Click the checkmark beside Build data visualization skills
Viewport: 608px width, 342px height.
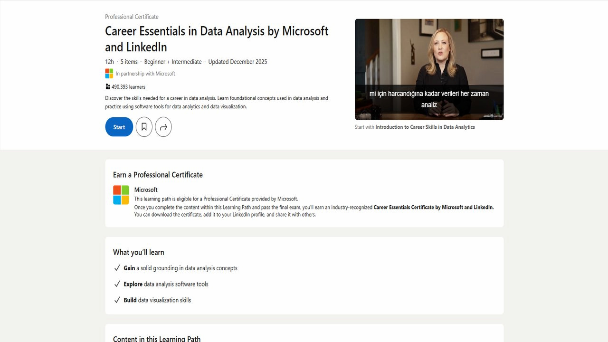(x=117, y=300)
